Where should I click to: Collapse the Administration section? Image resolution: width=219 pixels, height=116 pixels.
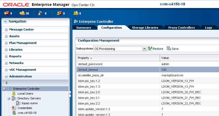[x=6, y=76]
